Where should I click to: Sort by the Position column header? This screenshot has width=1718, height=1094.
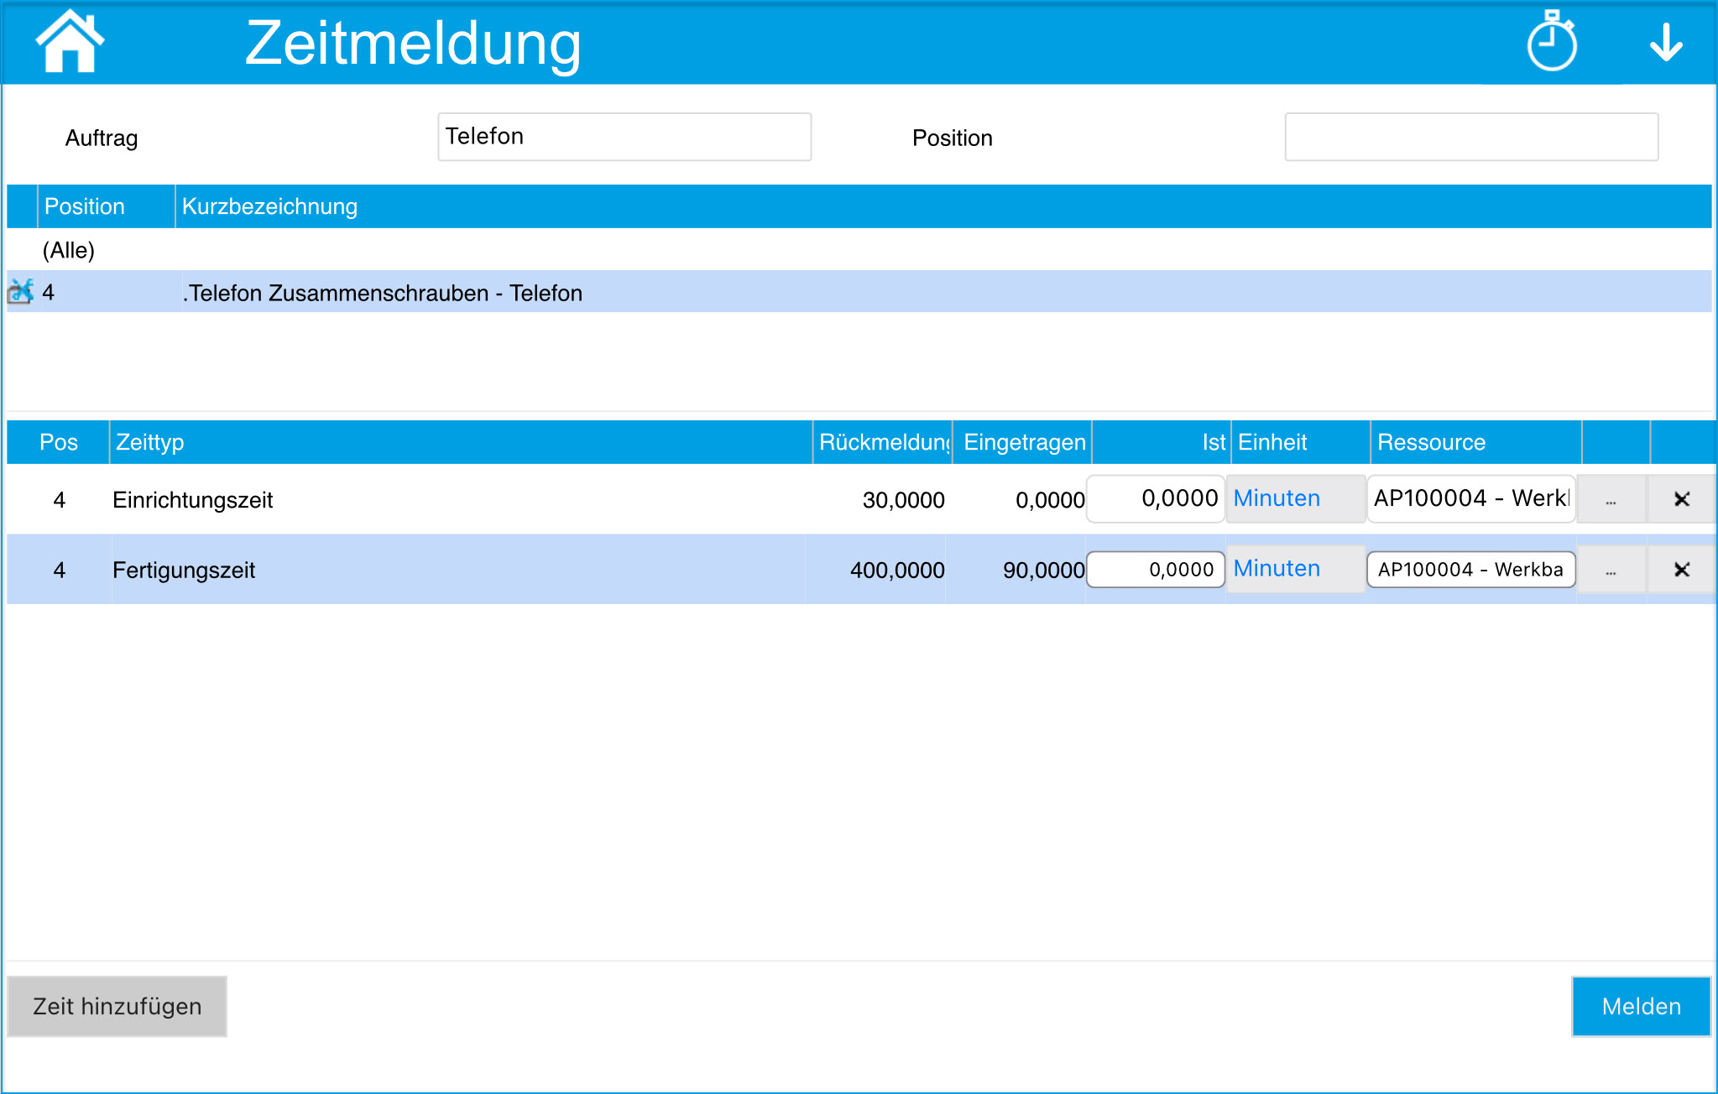click(85, 206)
